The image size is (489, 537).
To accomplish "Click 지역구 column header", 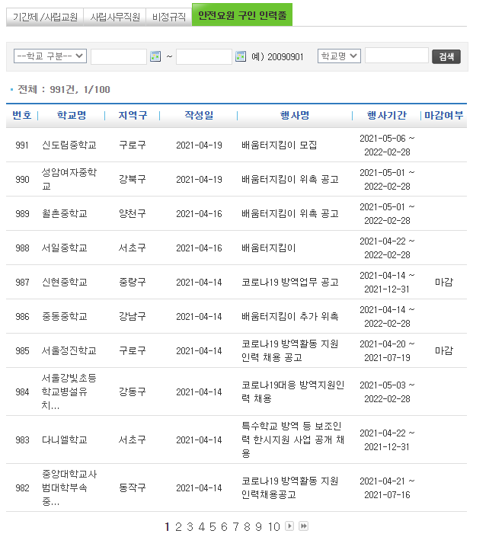I will (133, 116).
